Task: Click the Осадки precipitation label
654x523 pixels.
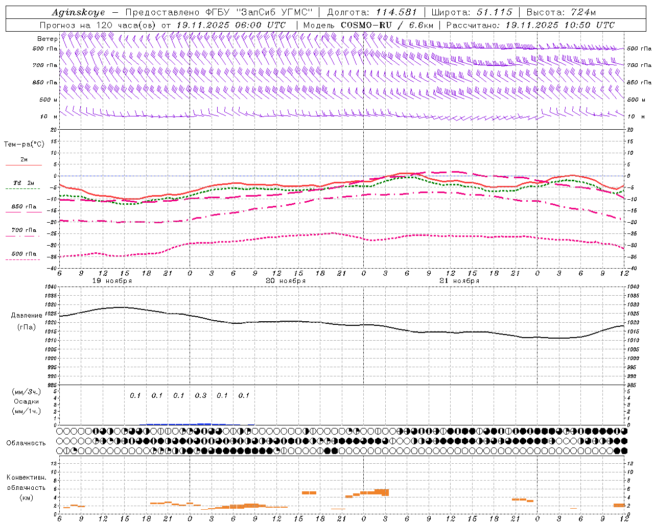Action: click(x=26, y=401)
